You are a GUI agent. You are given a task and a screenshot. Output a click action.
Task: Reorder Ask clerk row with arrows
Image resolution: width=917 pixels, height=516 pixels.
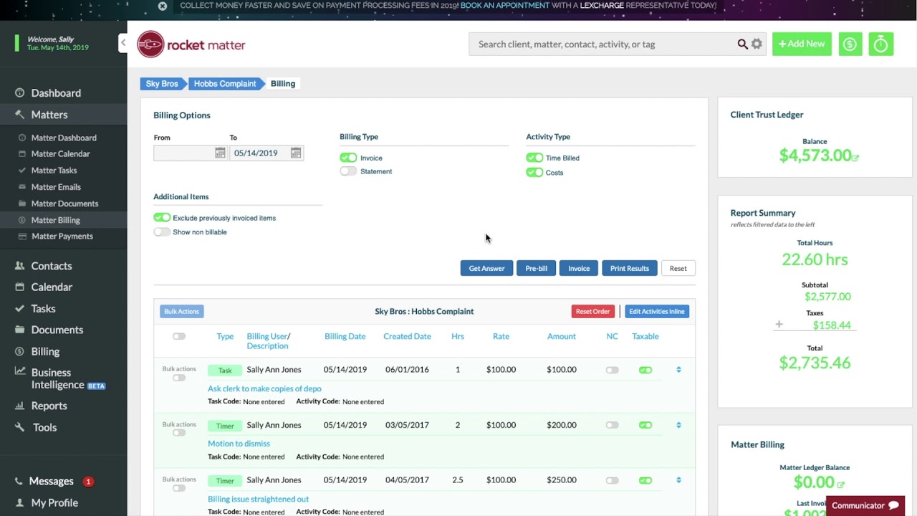tap(678, 370)
